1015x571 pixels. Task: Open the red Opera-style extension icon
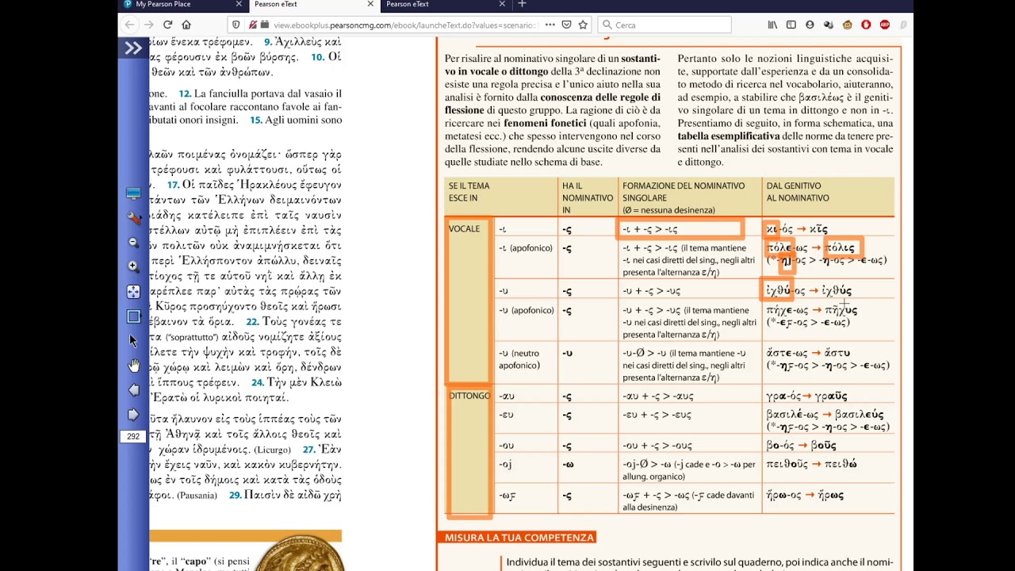pyautogui.click(x=866, y=25)
